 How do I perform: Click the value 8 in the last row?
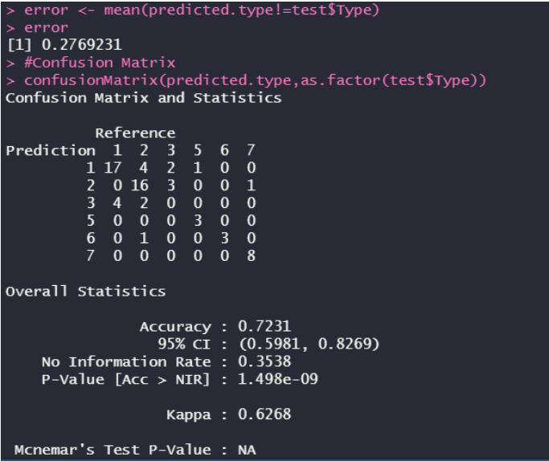click(251, 255)
